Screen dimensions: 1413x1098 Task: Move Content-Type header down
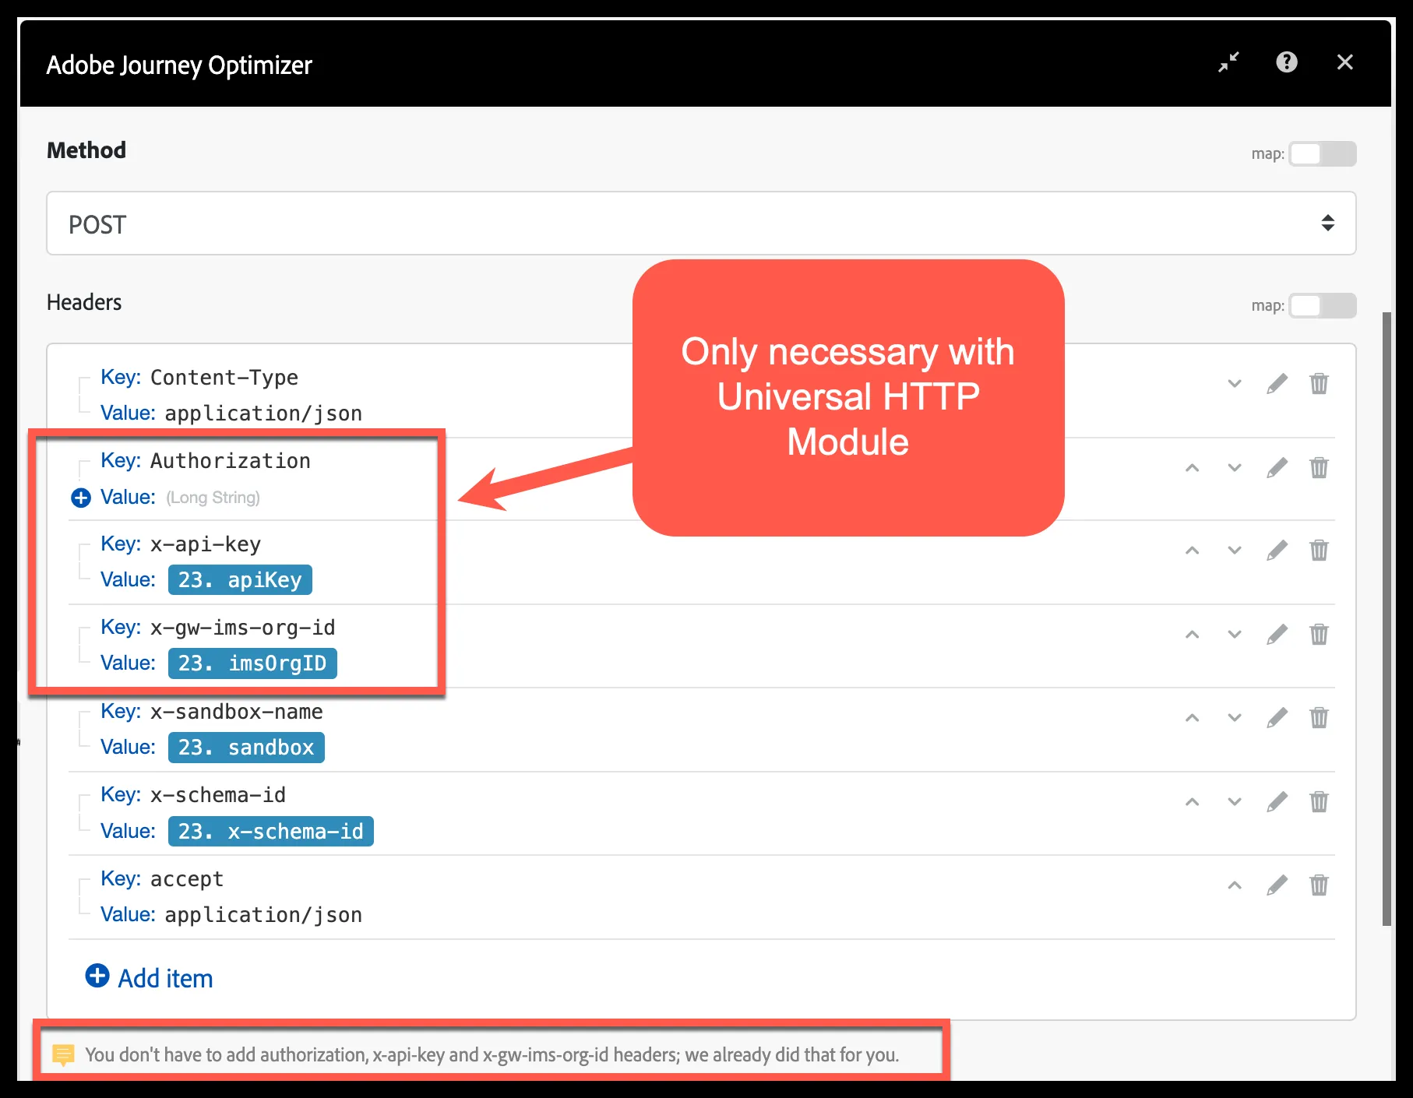point(1235,383)
